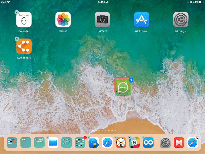205x154 pixels.
Task: Tap the home screen page indicator dots
Action: click(102, 130)
